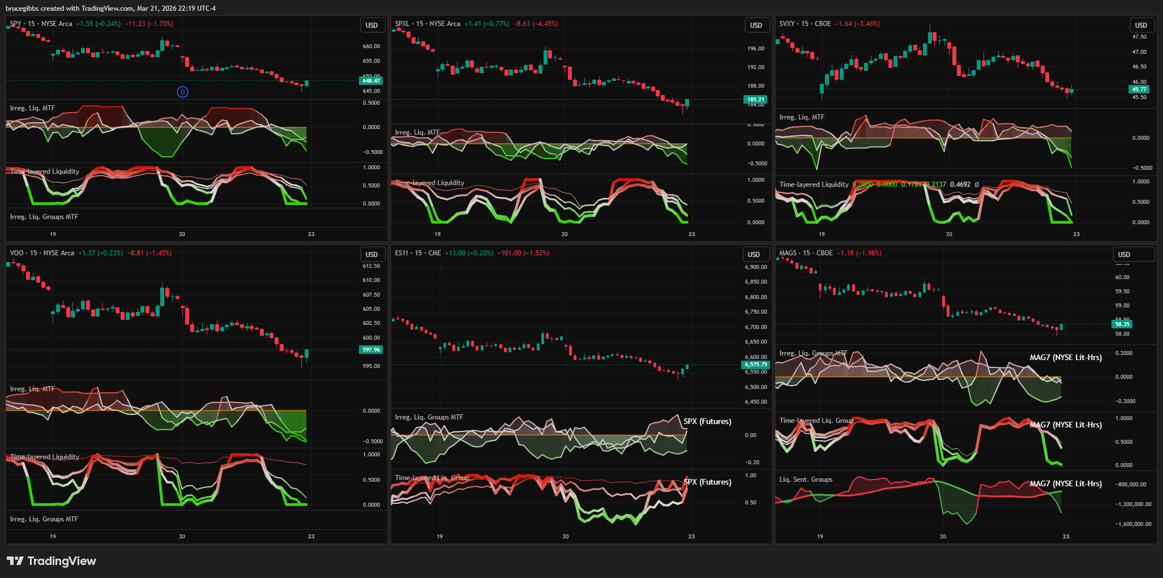The width and height of the screenshot is (1163, 578).
Task: Open the USD currency dropdown on MAGS chart
Action: 1124,254
